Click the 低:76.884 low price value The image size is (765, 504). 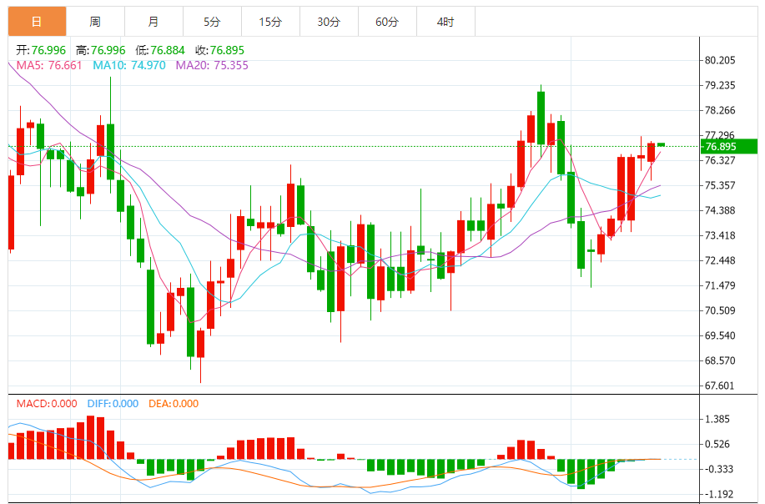point(160,50)
